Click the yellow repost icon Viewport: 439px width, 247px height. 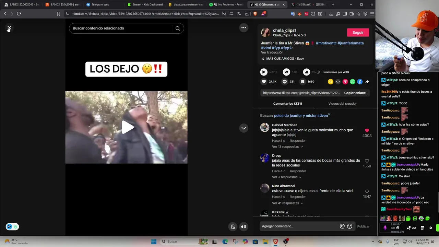click(331, 82)
